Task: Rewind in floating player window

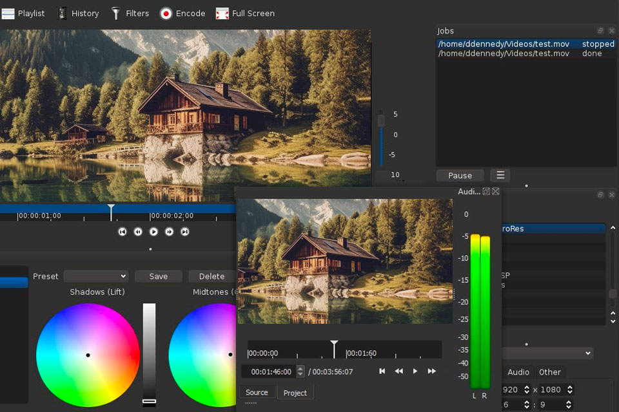Action: [398, 371]
